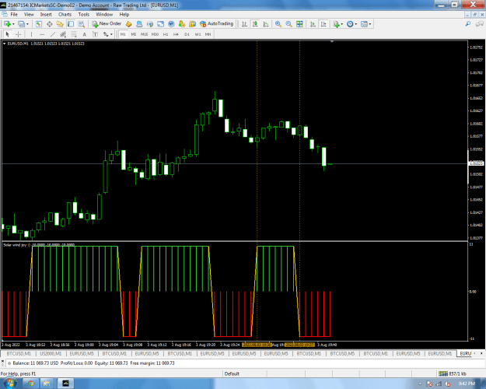Click the triangle beside EURUSD,M1 chart title
The image size is (486, 389).
5,44
